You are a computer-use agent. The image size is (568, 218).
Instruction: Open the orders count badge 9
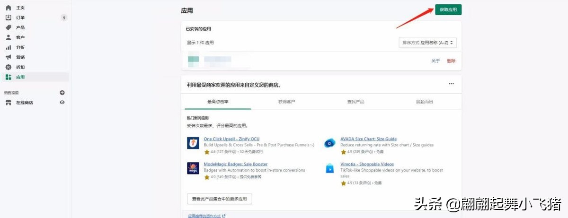[x=64, y=18]
